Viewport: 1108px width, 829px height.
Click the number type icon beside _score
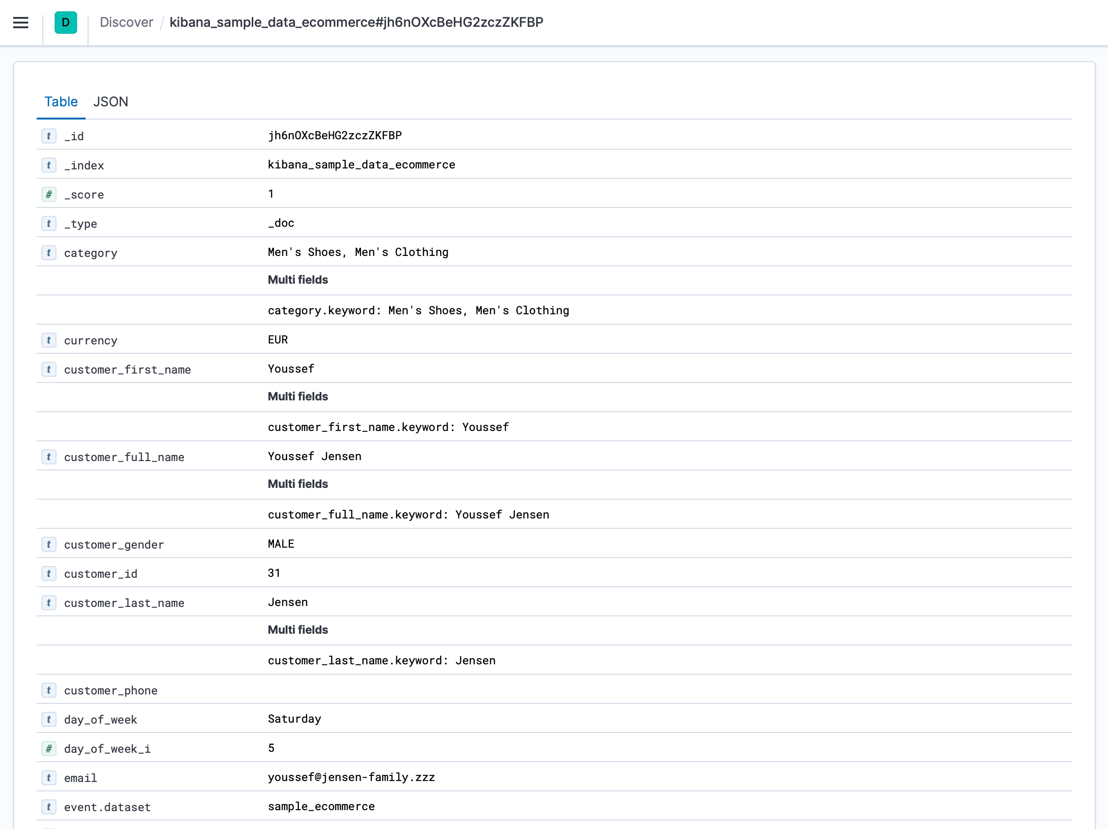coord(48,194)
